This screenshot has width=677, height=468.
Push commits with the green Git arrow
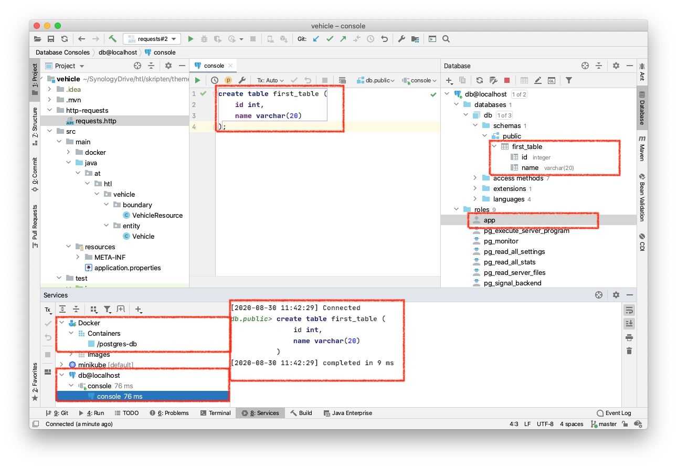point(343,39)
